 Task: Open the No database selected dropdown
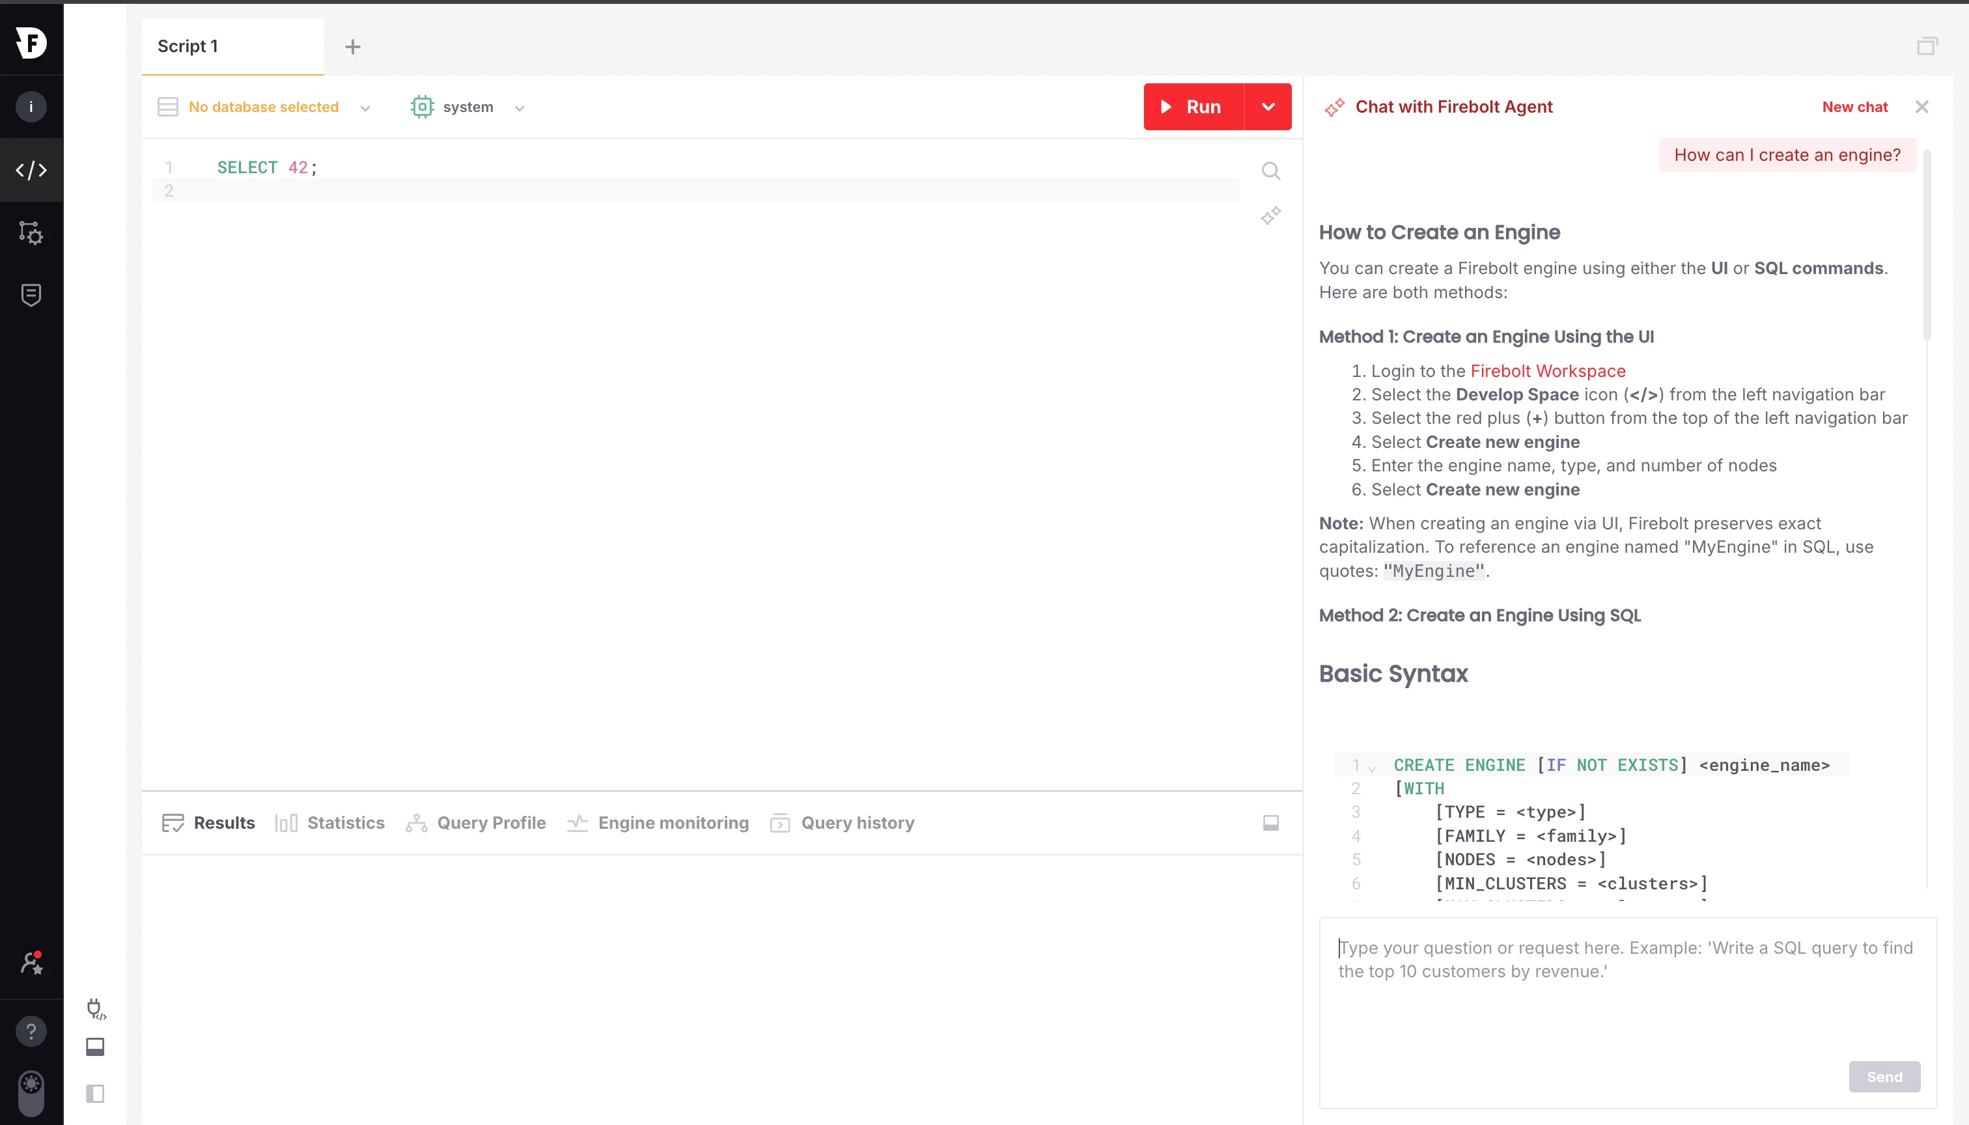[x=264, y=107]
